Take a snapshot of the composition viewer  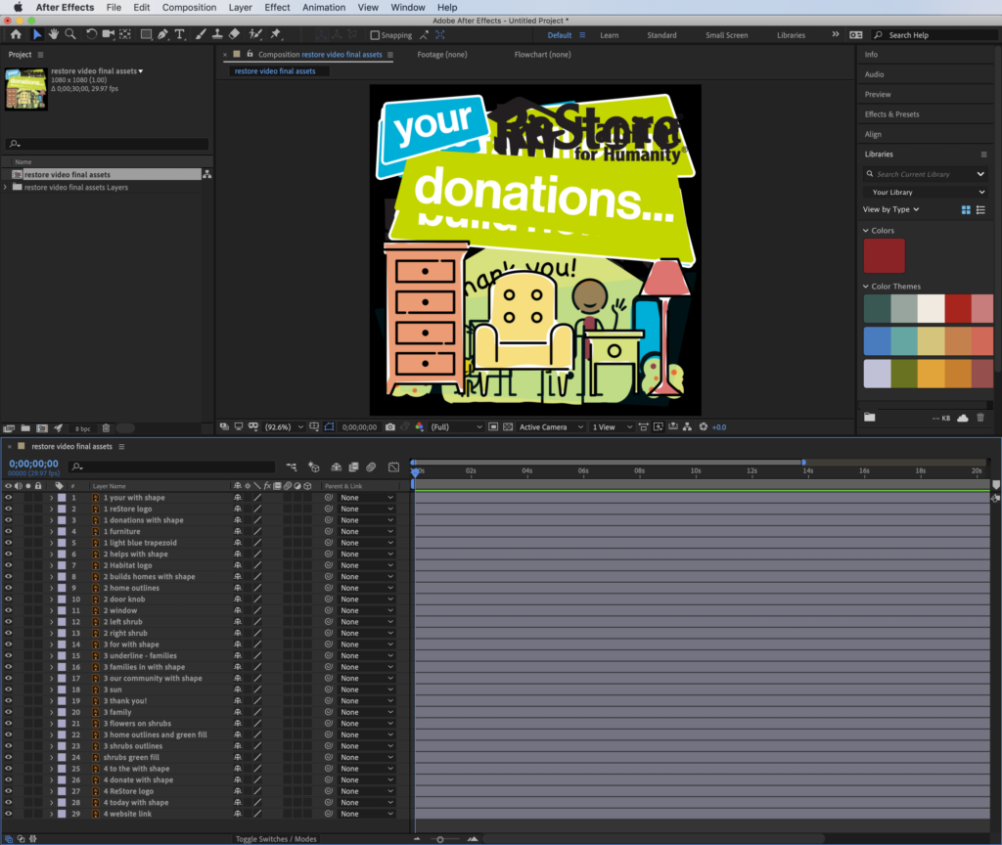[x=389, y=426]
